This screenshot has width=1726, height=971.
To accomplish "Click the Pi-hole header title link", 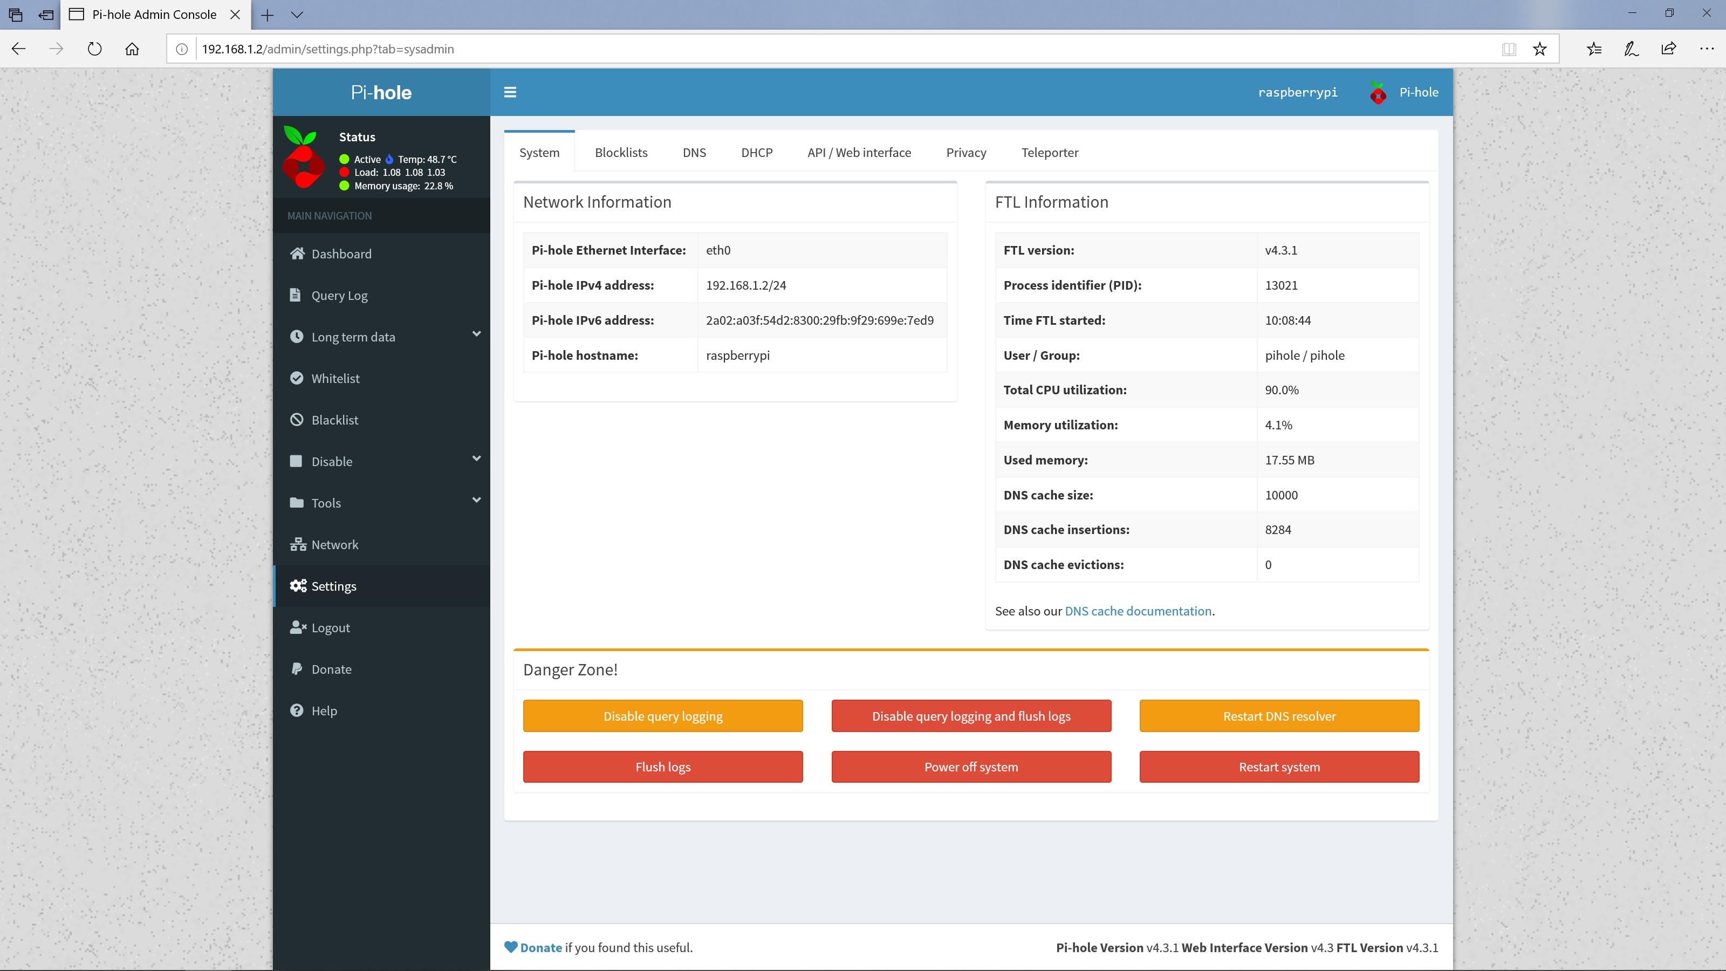I will coord(381,92).
